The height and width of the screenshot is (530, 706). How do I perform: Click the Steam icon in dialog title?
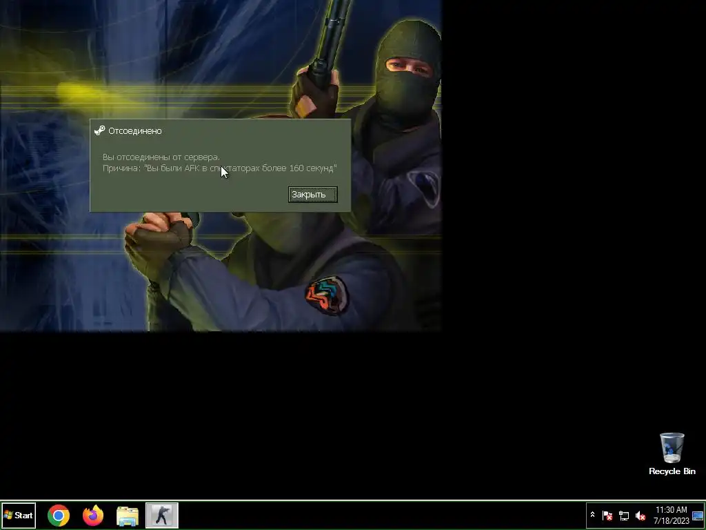pyautogui.click(x=99, y=130)
